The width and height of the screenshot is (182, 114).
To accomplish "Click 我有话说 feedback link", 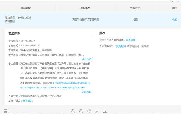I will pos(28,101).
